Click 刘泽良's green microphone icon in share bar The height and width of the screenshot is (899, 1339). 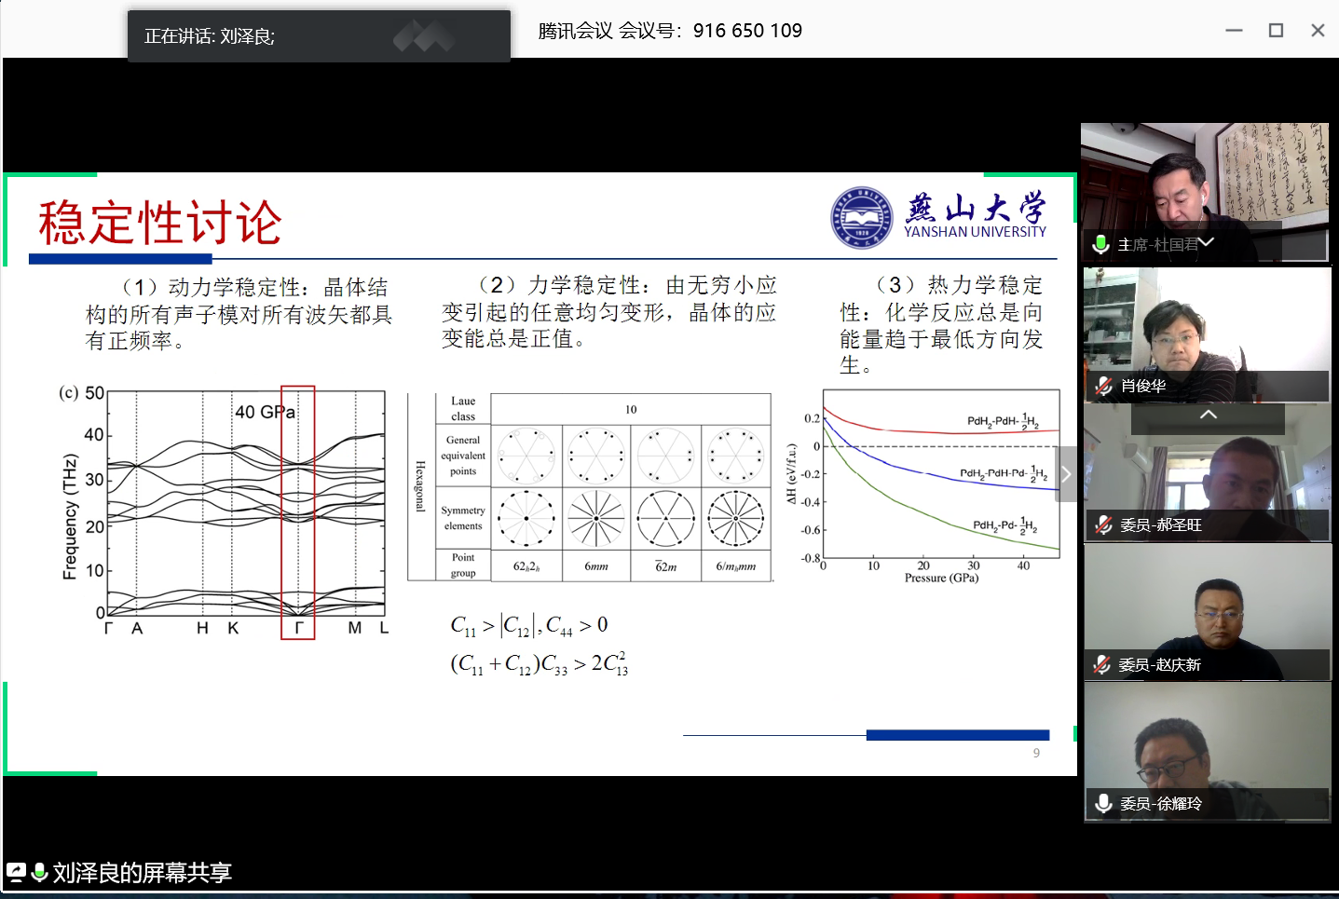pyautogui.click(x=39, y=873)
